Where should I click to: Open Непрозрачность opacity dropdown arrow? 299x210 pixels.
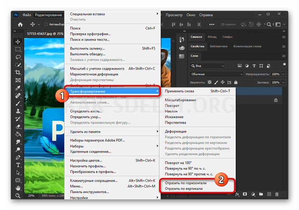(284, 74)
